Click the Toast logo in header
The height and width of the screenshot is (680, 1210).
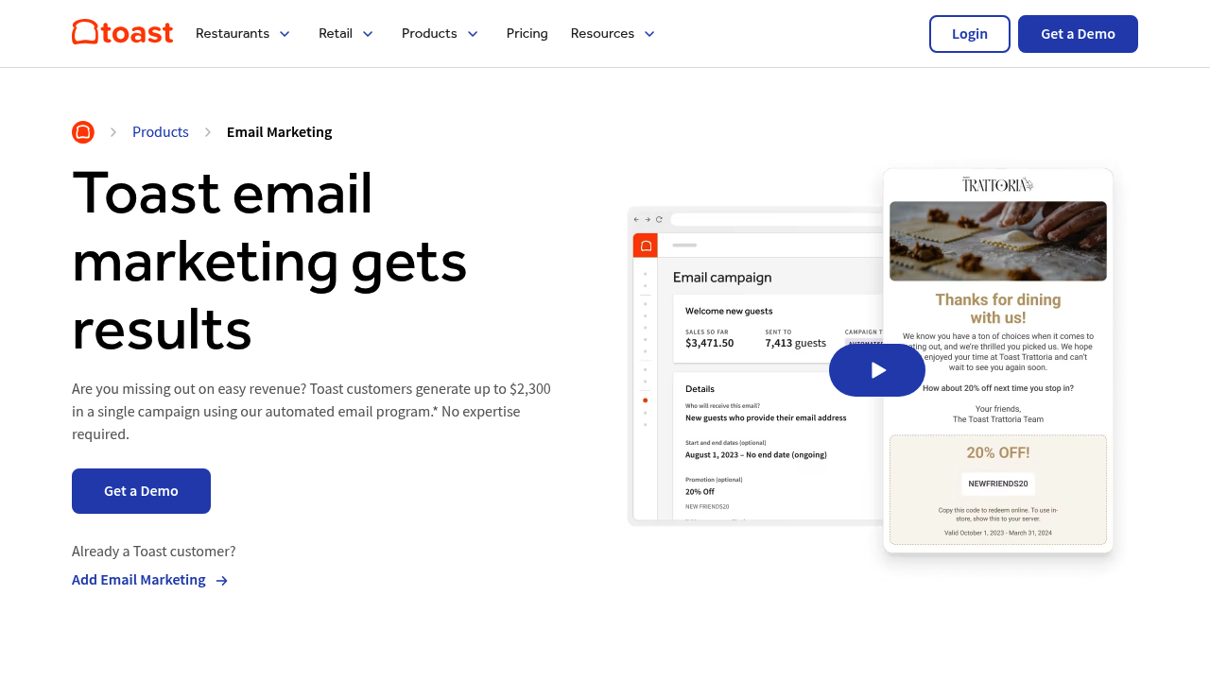pos(123,33)
